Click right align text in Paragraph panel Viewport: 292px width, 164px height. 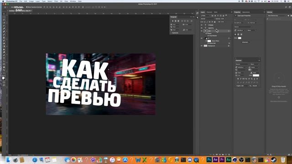click(178, 21)
